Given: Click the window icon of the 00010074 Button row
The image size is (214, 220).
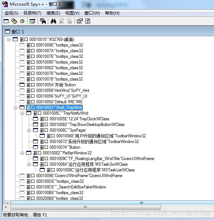Looking at the screenshot, I should (x=35, y=147).
